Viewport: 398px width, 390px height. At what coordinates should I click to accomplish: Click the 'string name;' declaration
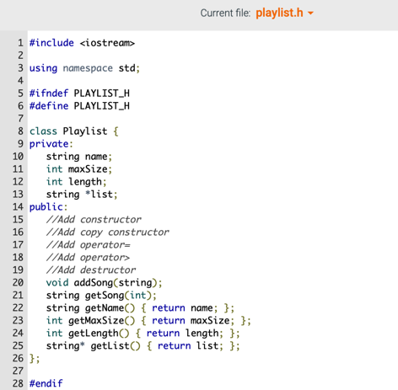click(79, 157)
